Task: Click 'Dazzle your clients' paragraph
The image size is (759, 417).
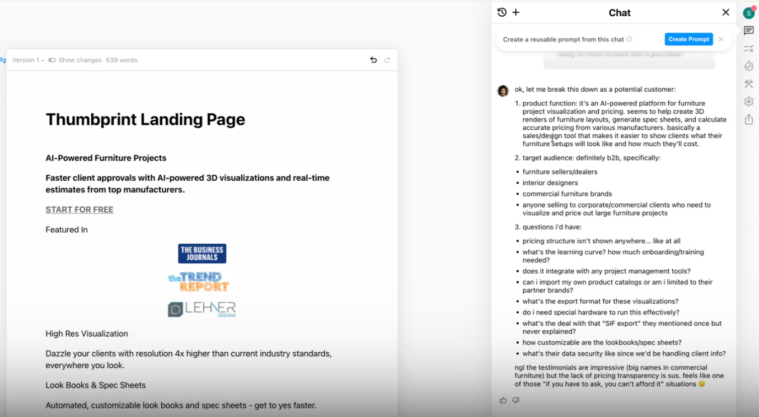Action: [x=189, y=359]
